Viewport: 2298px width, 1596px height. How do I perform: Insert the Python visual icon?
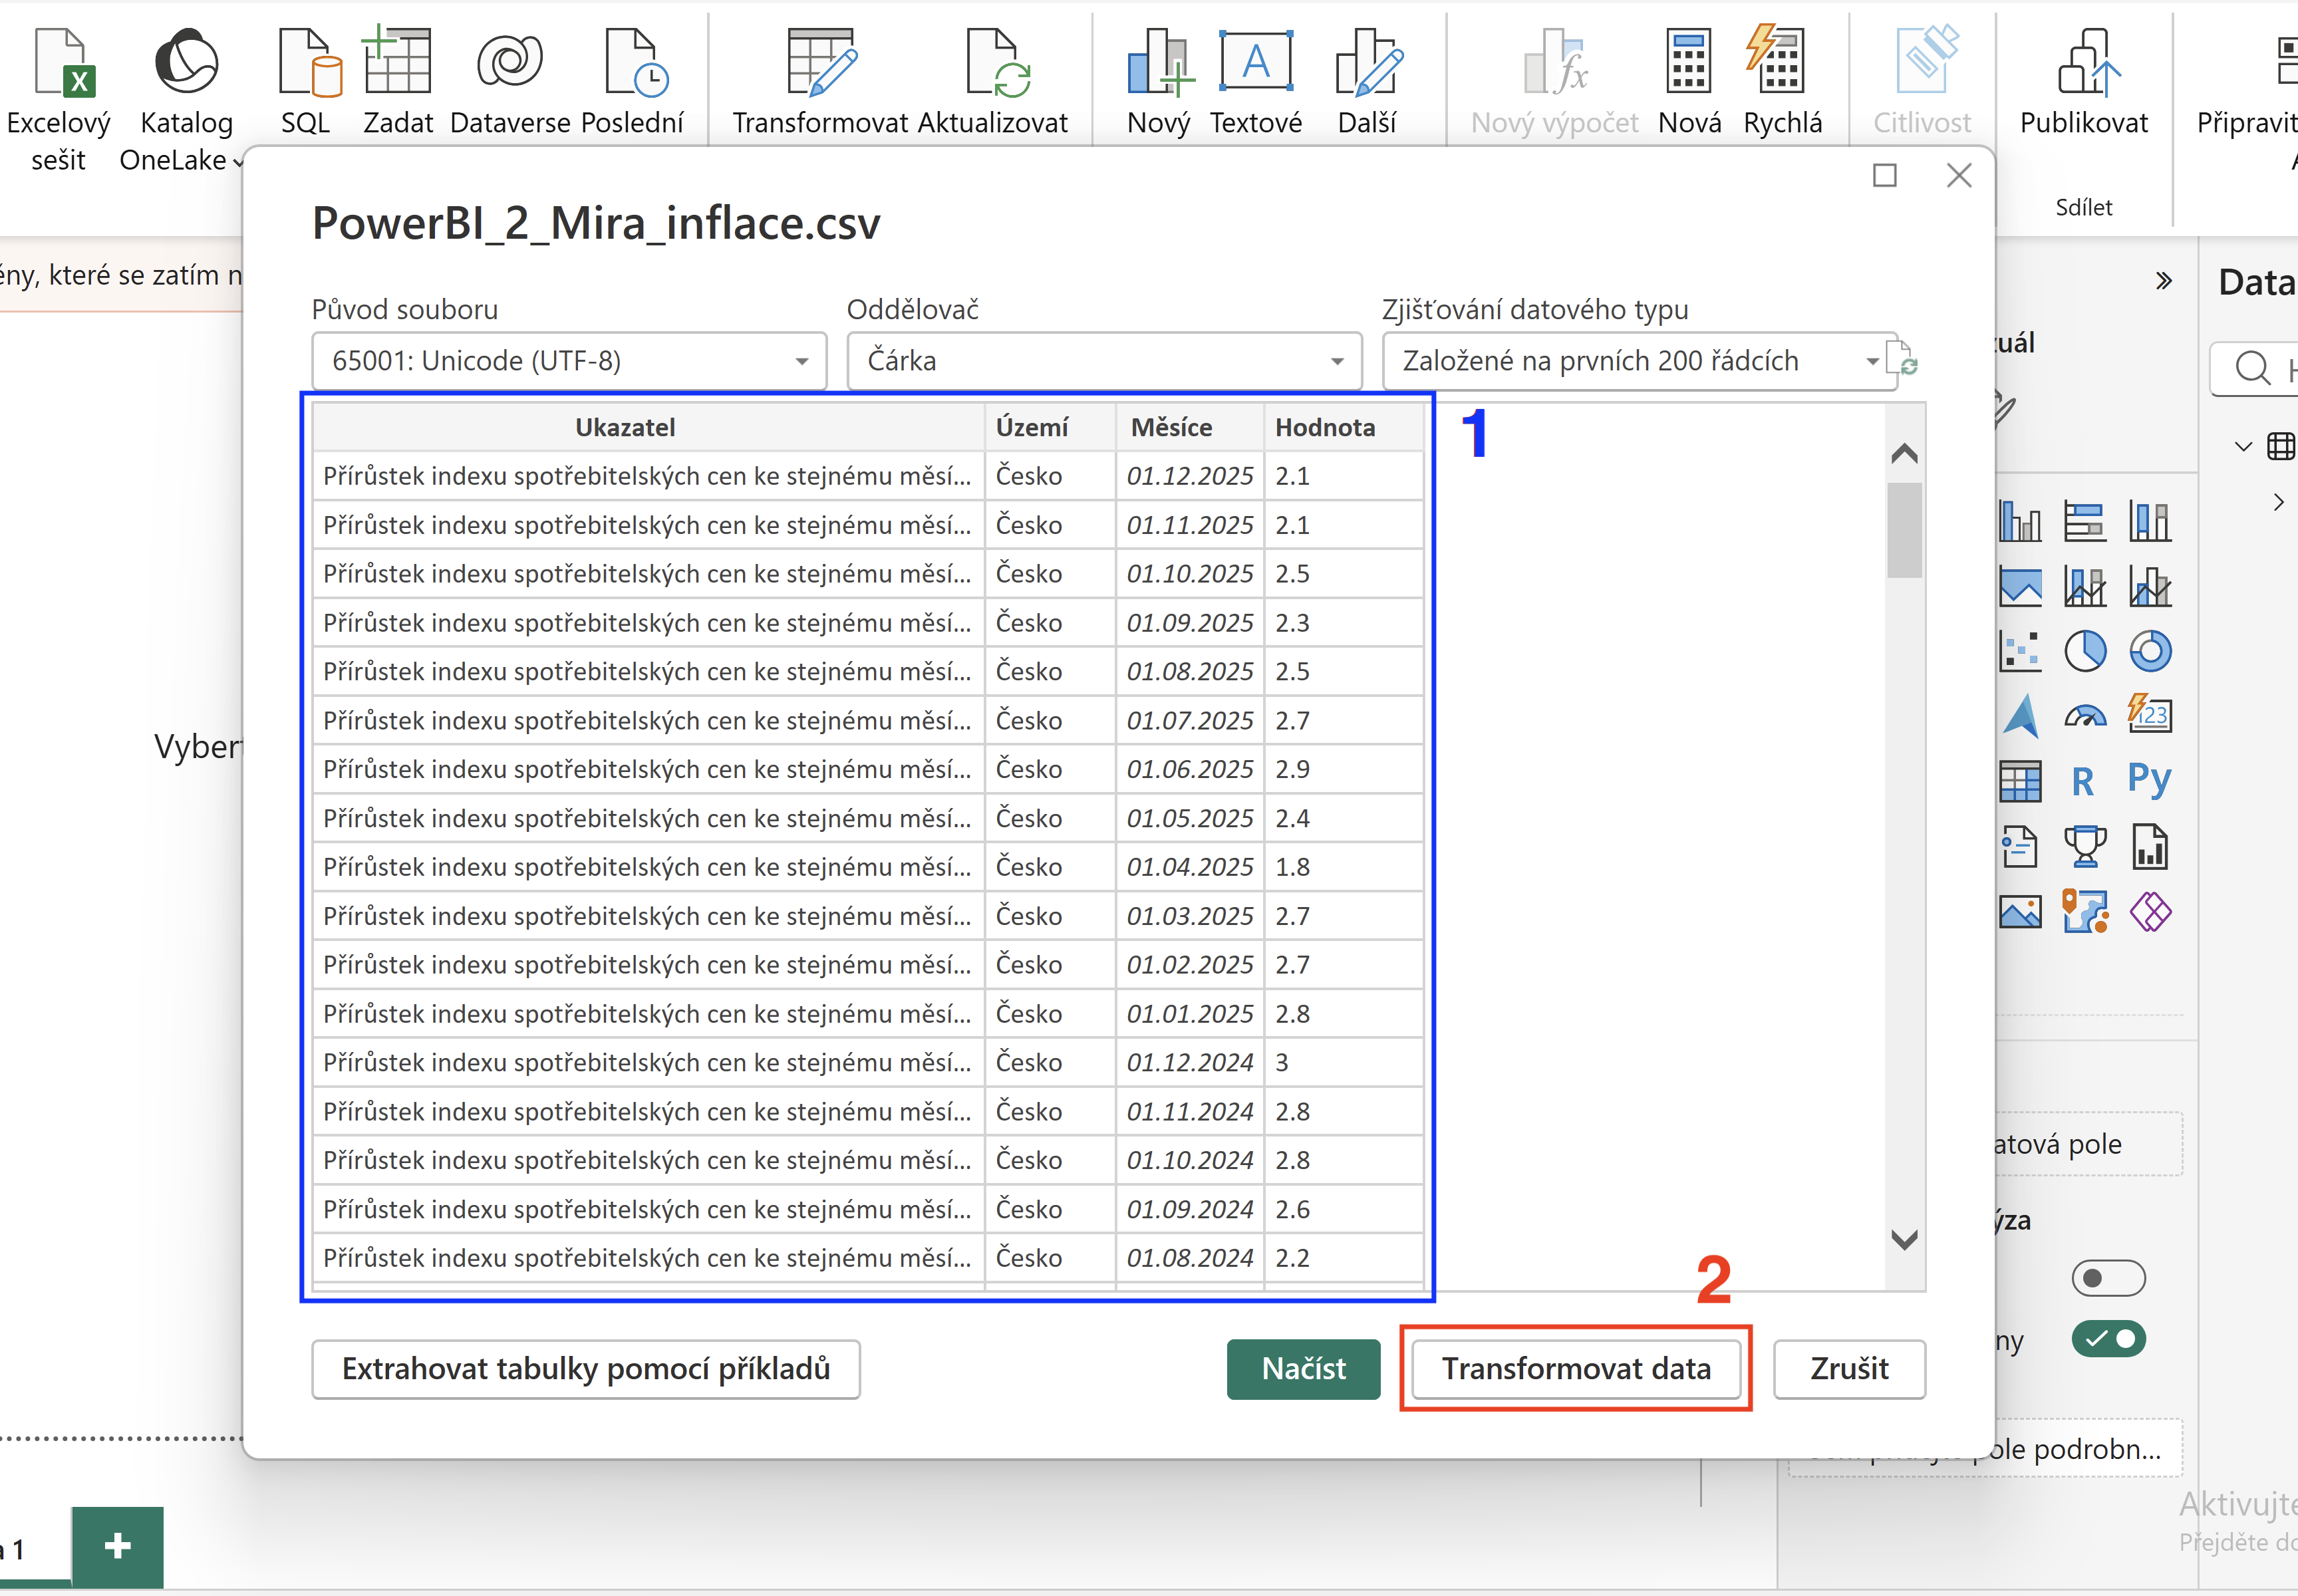(x=2150, y=781)
